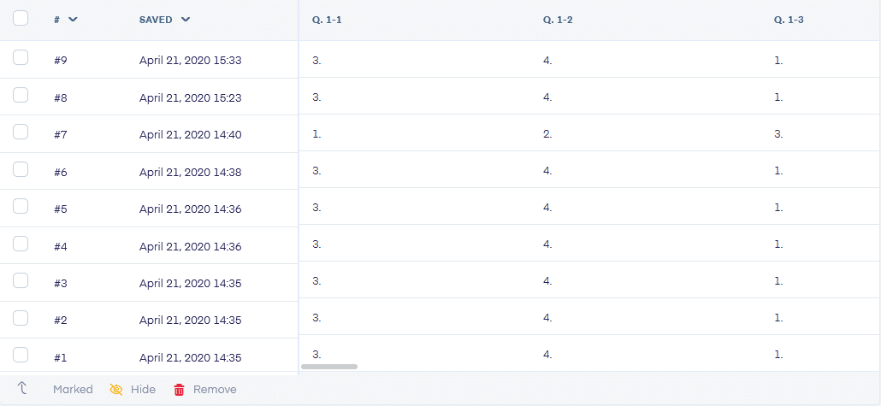Expand the SAVED column sort chevron

186,20
